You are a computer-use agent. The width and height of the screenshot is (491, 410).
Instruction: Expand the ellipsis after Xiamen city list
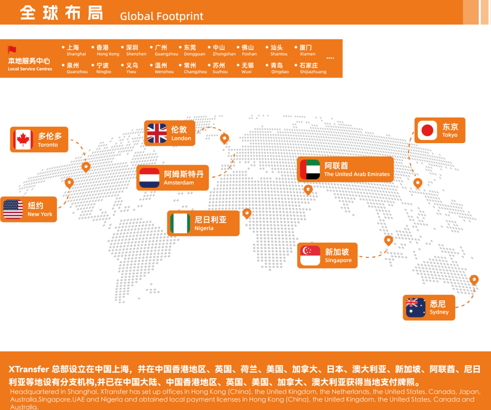point(330,58)
